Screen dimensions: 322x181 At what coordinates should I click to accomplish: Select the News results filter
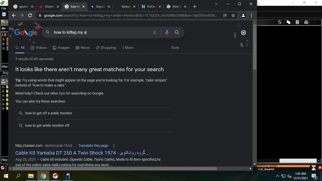pos(83,48)
